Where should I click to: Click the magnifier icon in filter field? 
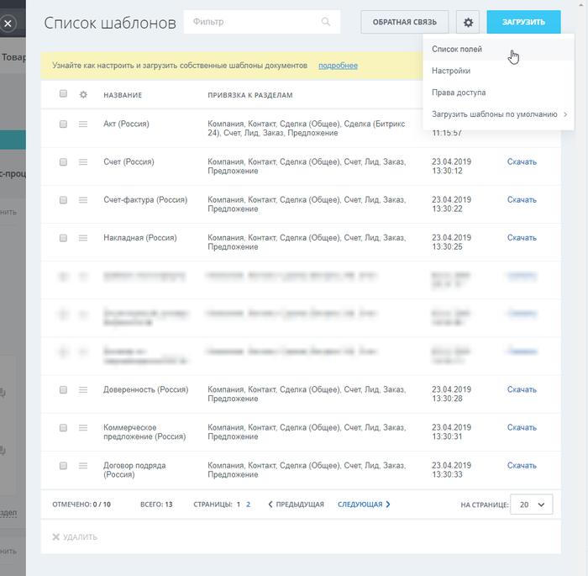[x=326, y=22]
